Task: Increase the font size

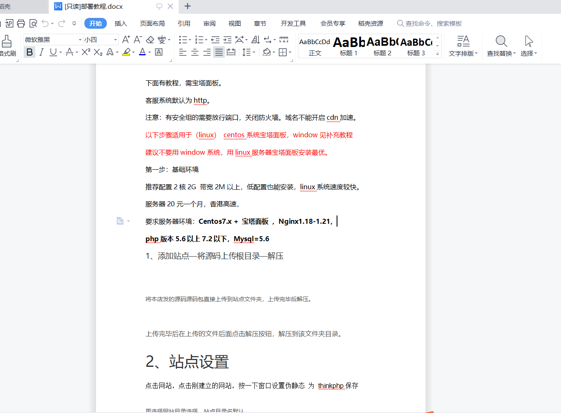Action: 125,39
